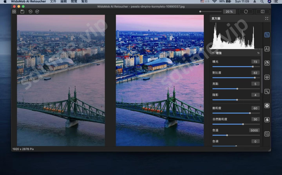Collapse the 增強 section triangle
This screenshot has height=175, width=282.
[x=213, y=53]
